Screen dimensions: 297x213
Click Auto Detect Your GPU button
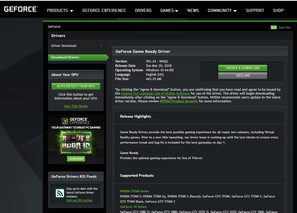[x=76, y=86]
